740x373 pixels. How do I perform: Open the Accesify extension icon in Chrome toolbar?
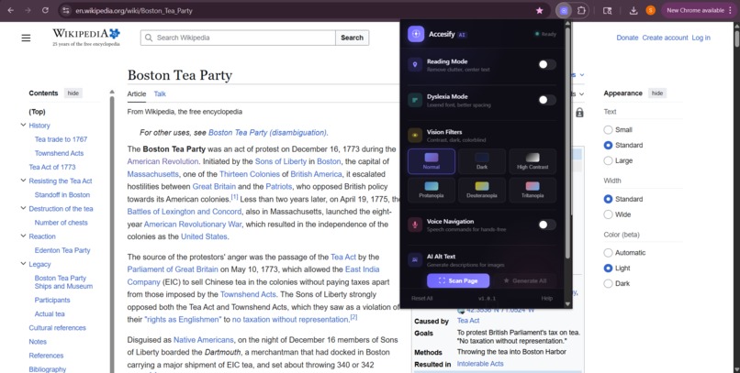coord(564,10)
